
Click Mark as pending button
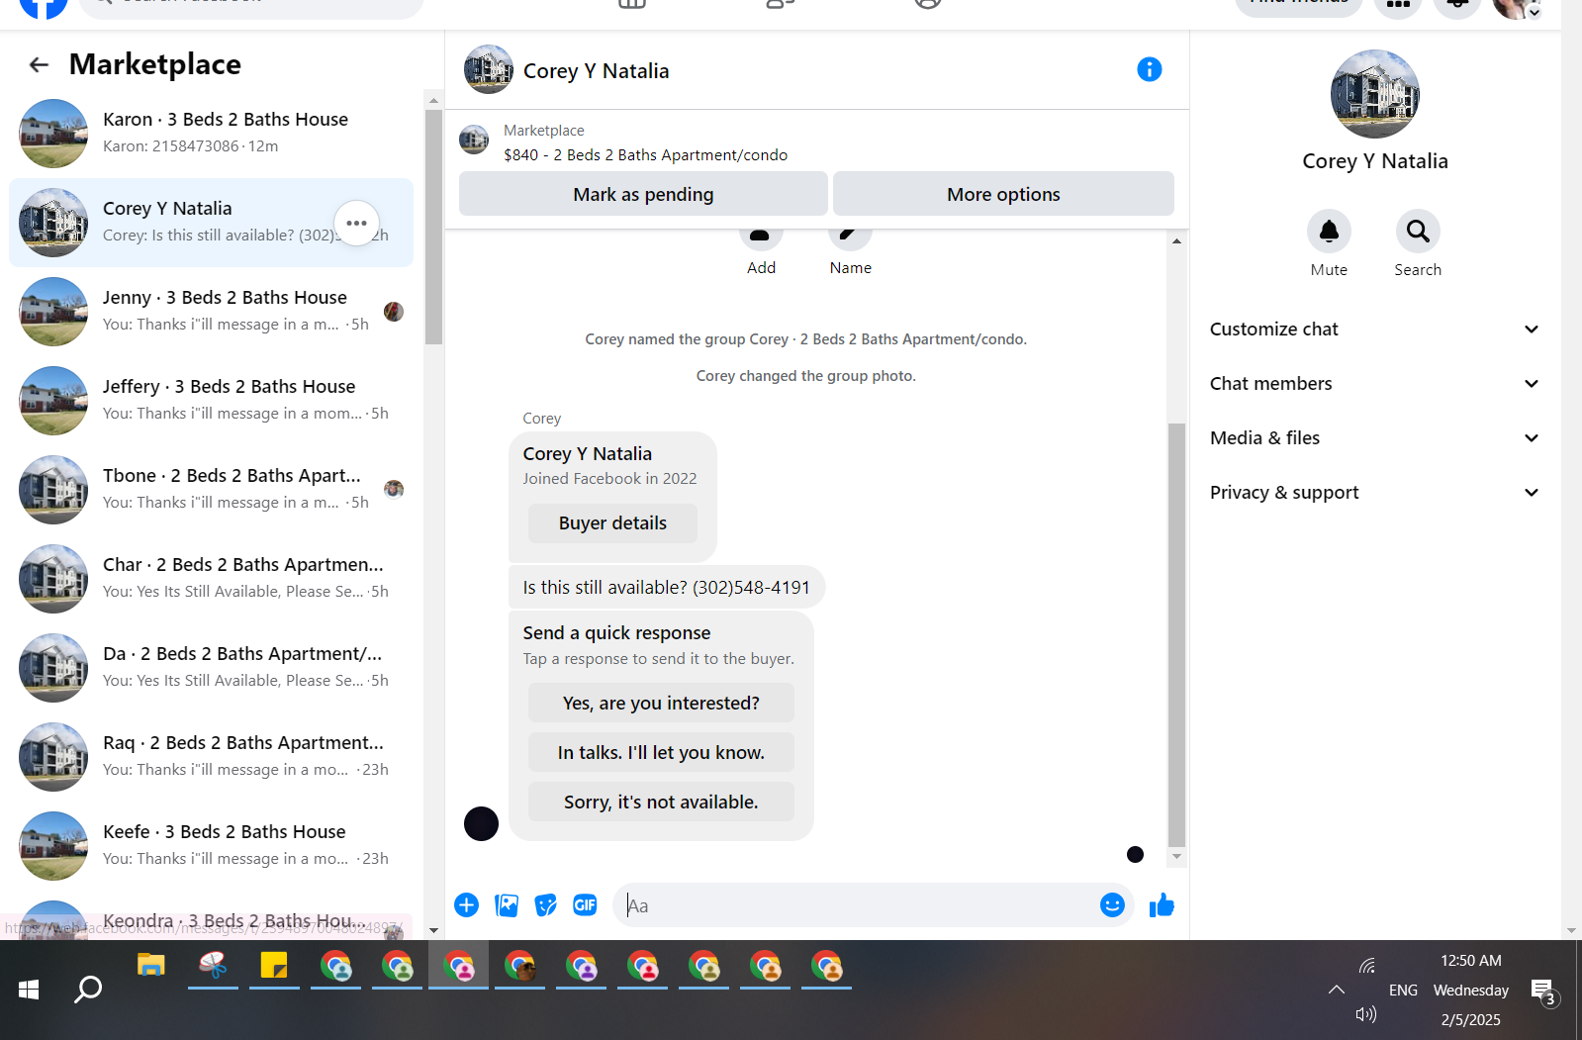[x=643, y=194]
